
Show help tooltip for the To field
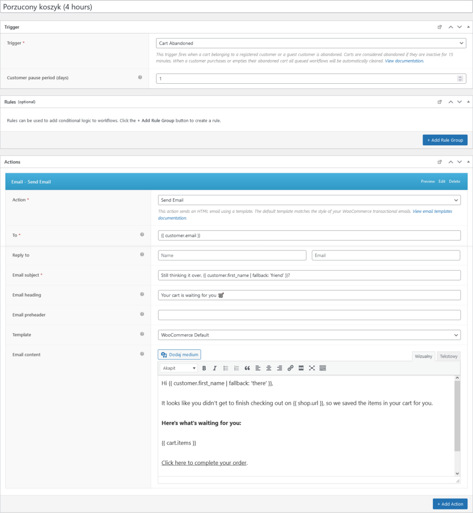click(x=142, y=234)
